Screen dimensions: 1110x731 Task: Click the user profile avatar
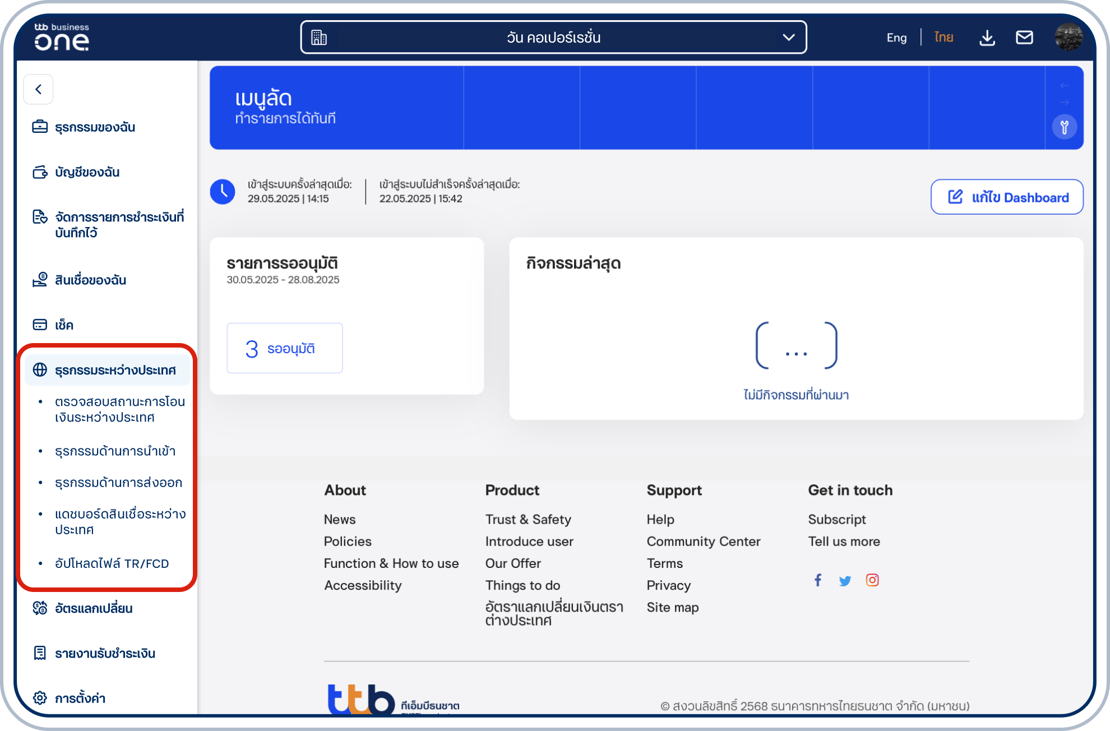[1069, 37]
